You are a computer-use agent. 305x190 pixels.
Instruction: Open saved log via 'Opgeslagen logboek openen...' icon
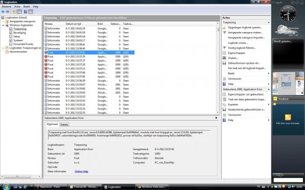click(224, 27)
